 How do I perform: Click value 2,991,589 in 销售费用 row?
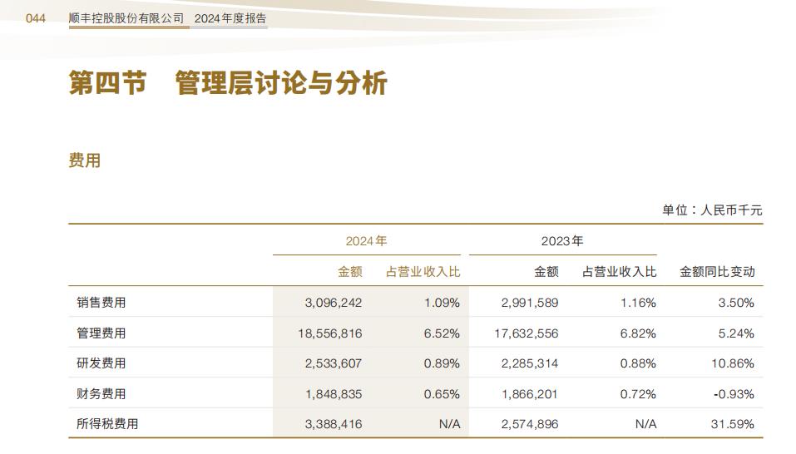[530, 303]
